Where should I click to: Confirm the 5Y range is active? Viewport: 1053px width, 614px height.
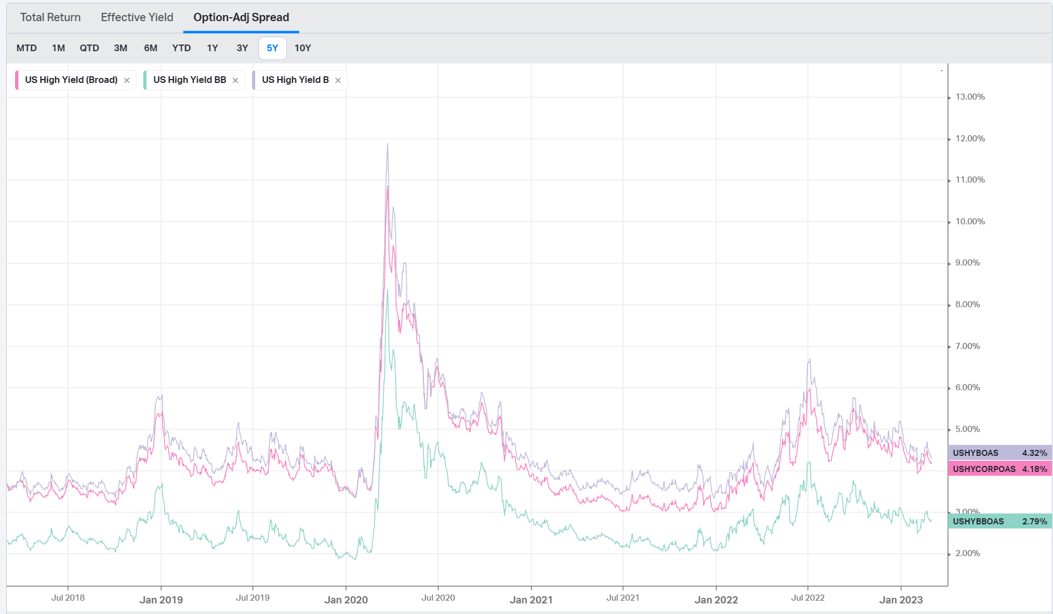pyautogui.click(x=272, y=48)
